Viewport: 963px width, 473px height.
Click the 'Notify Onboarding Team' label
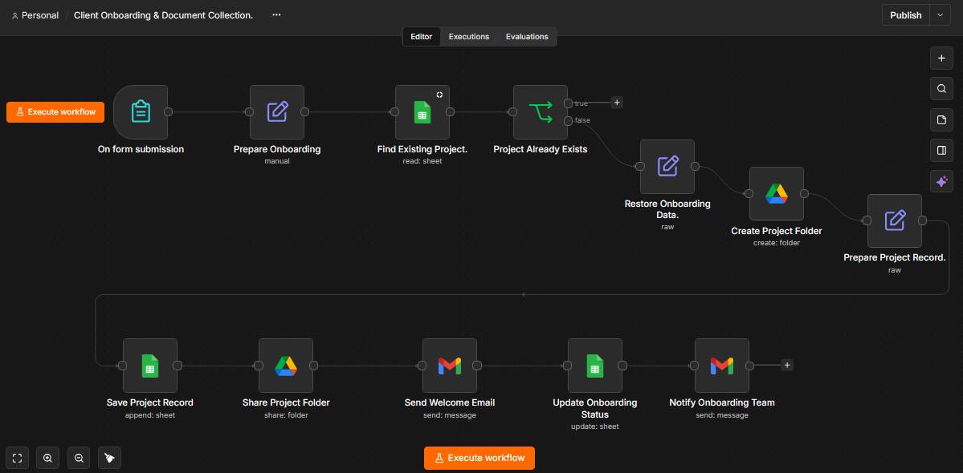pyautogui.click(x=722, y=402)
